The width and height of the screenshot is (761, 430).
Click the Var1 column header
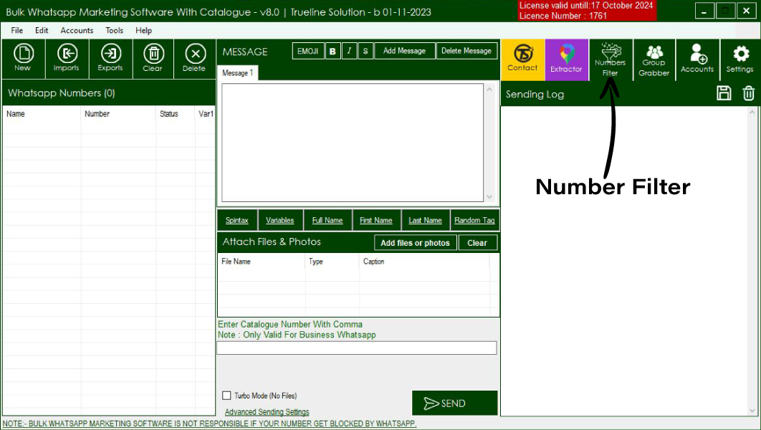click(x=205, y=113)
